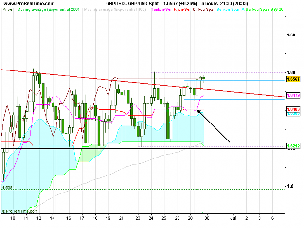This screenshot has width=304, height=228.
Task: Click the magenta 1.6479 Tenkan price tag
Action: (293, 95)
